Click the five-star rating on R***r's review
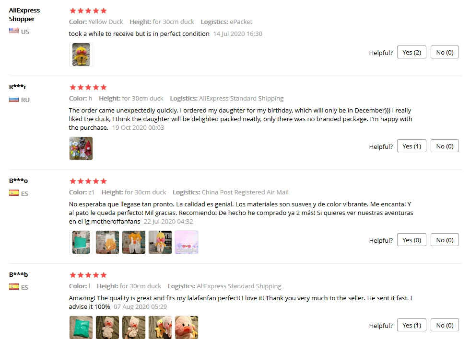This screenshot has height=339, width=470. 88,87
